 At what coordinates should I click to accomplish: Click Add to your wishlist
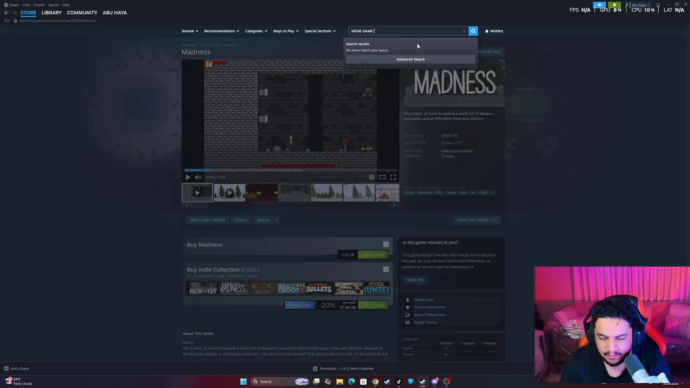(x=208, y=220)
